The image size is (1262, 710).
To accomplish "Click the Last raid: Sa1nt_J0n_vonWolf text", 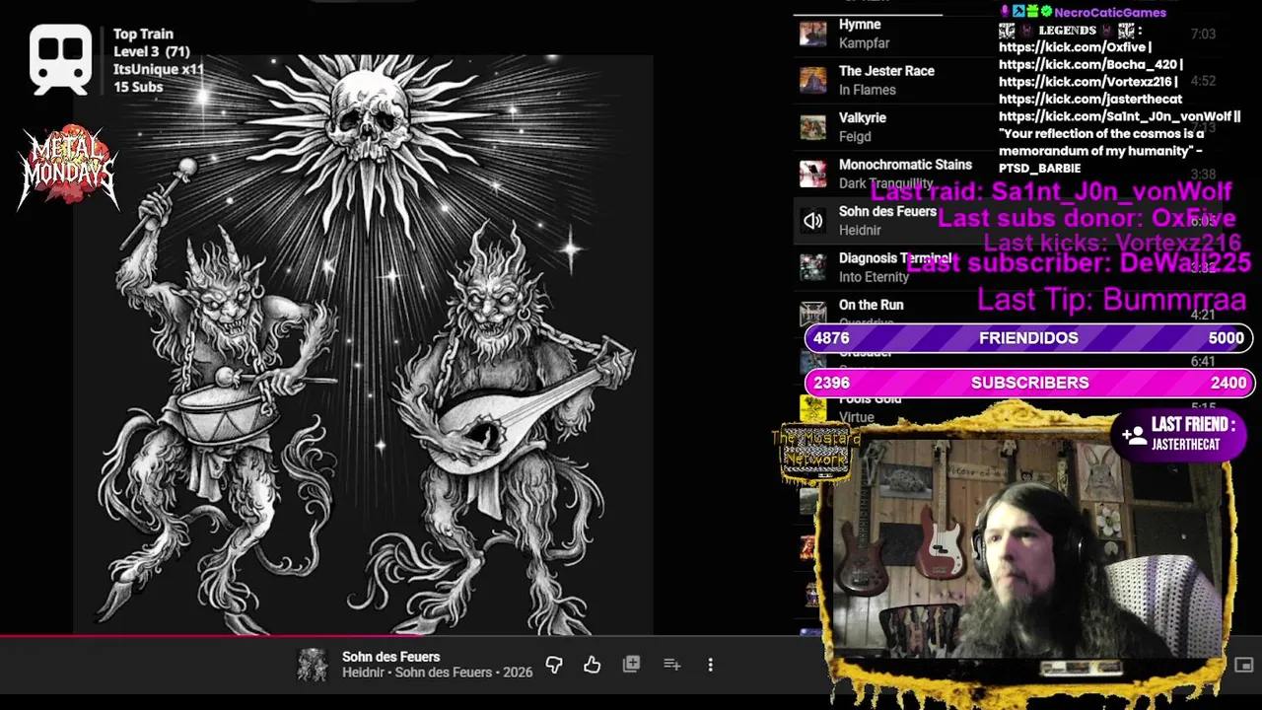I will pos(1051,192).
